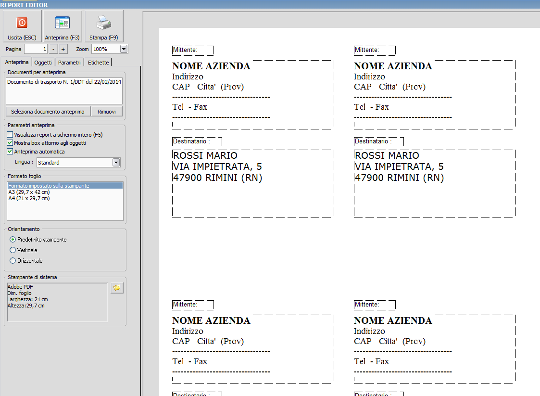Screen dimensions: 540x396
Task: Expand the Lingua dropdown list
Action: 116,163
